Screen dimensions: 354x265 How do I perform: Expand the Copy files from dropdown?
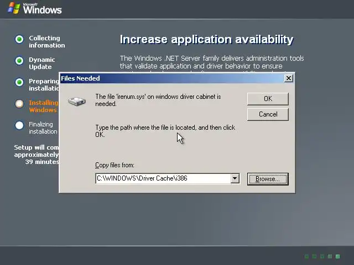click(x=235, y=178)
